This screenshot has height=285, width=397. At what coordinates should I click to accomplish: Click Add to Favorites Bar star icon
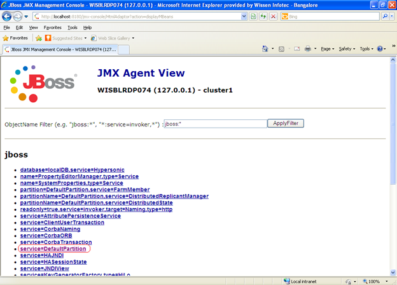(39, 38)
